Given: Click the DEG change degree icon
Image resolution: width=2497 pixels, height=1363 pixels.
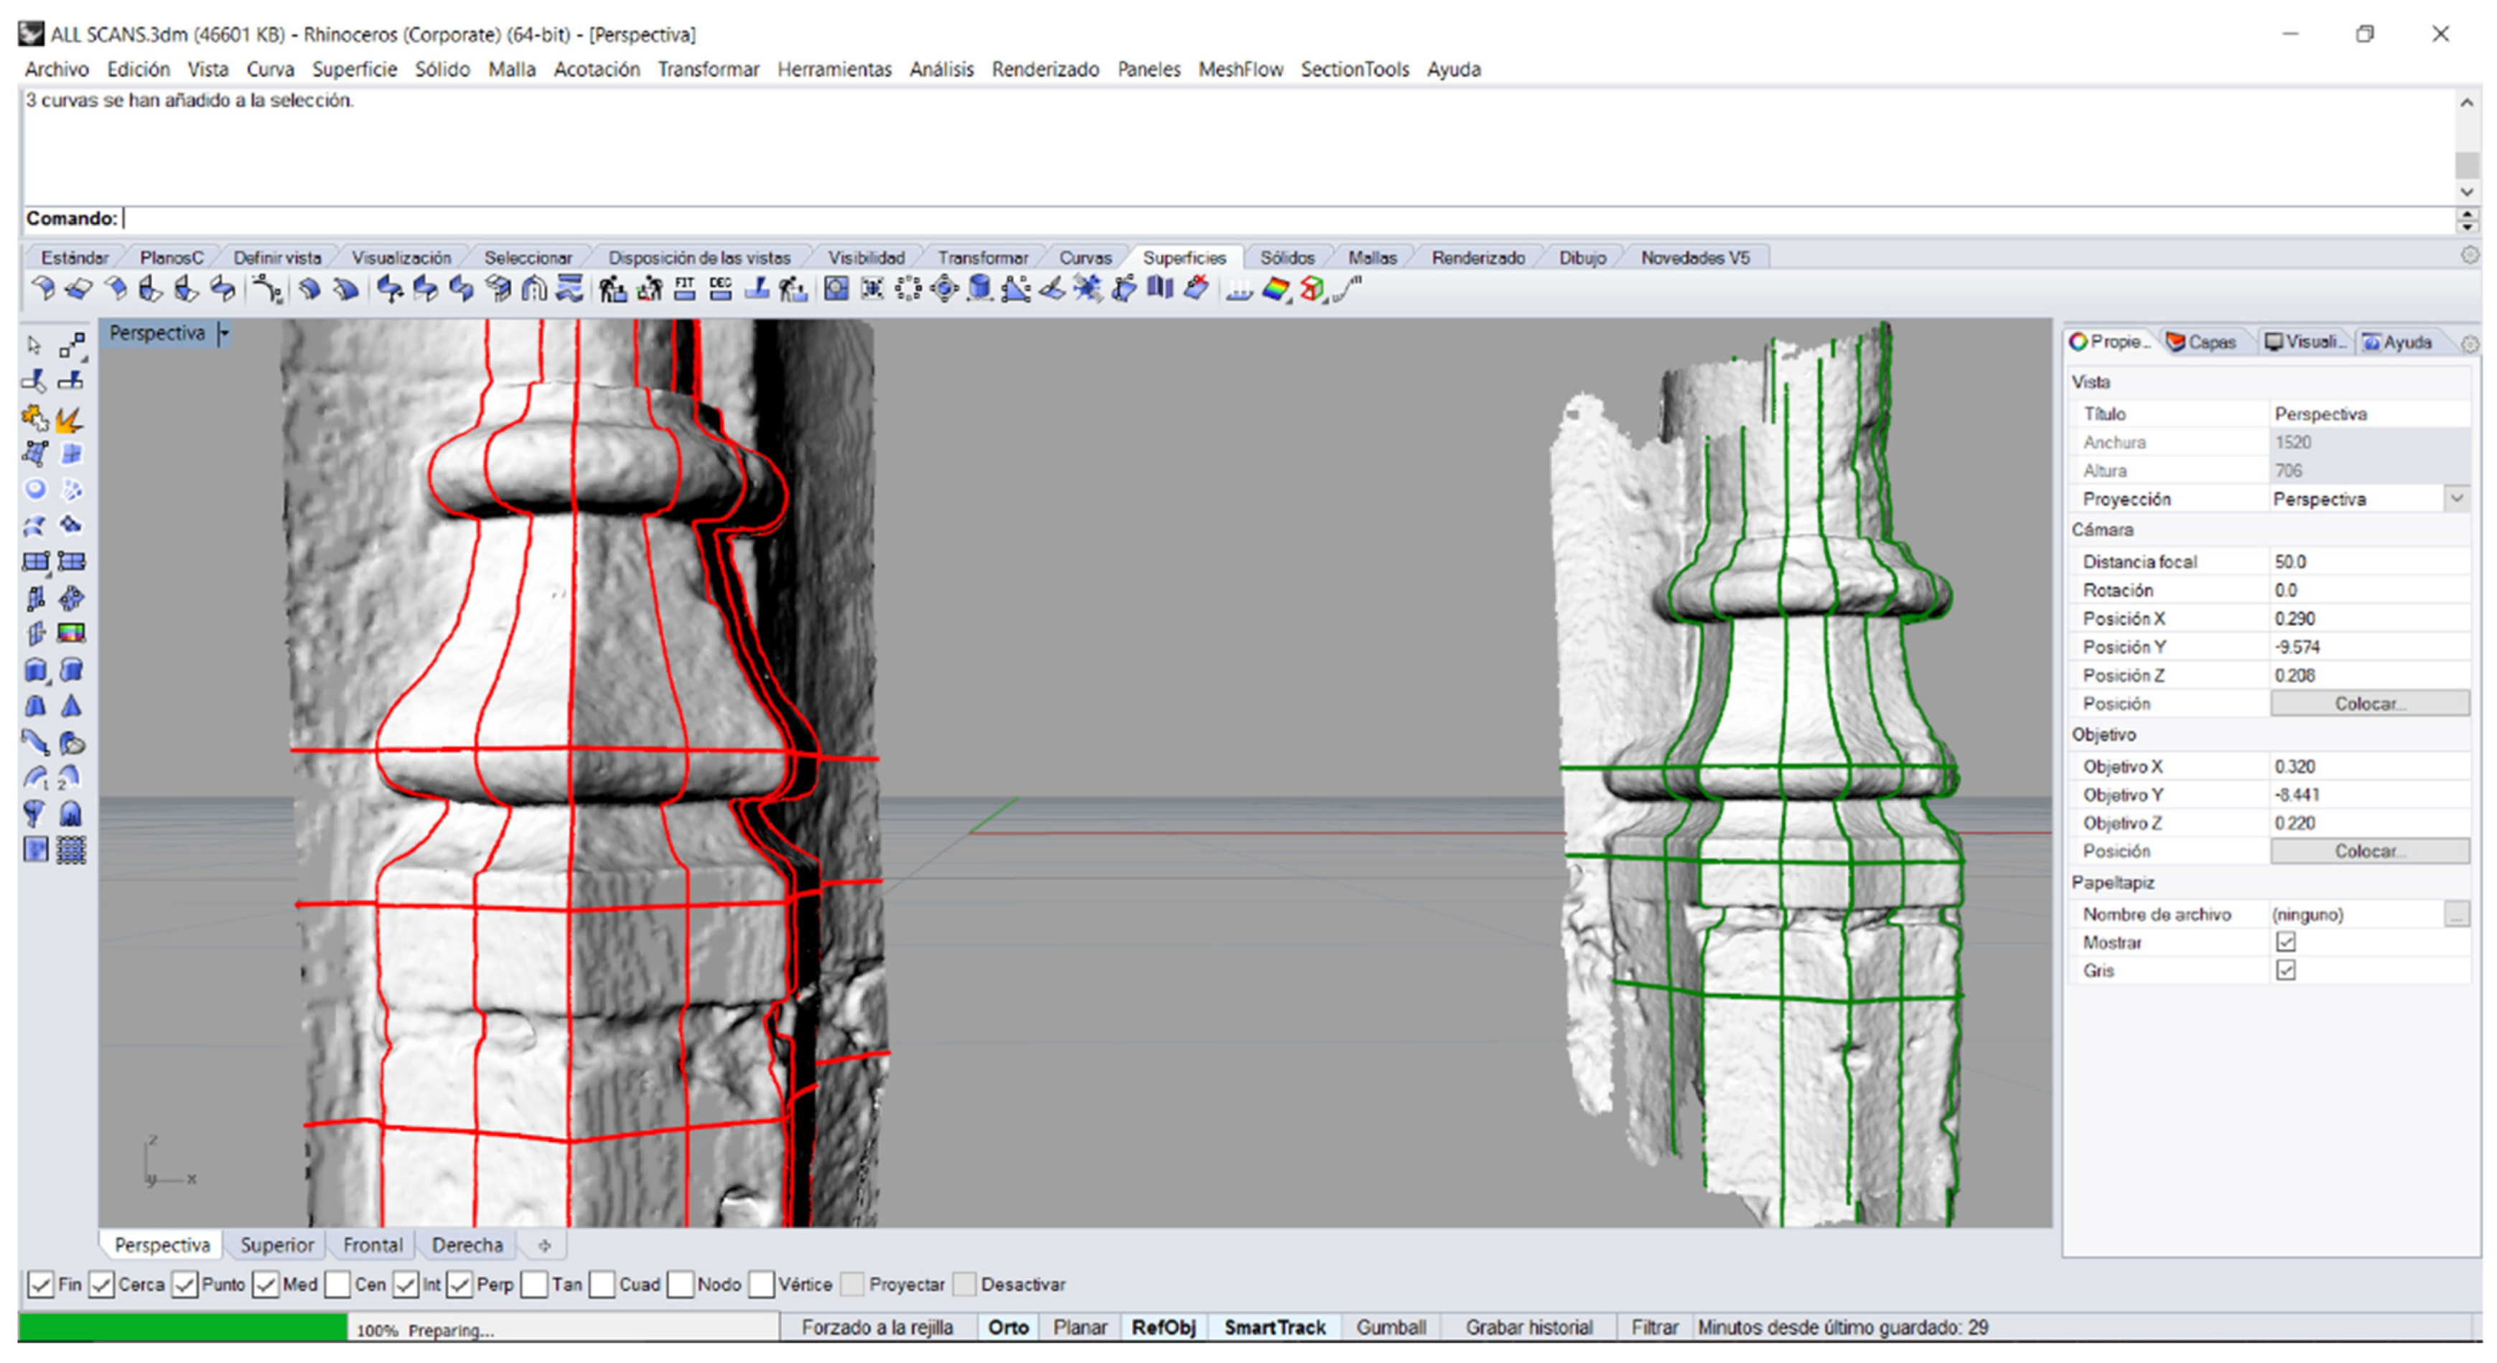Looking at the screenshot, I should pos(720,289).
